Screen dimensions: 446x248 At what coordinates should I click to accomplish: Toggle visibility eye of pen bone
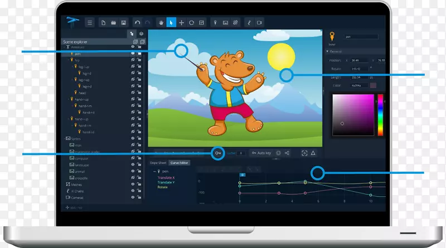point(133,53)
